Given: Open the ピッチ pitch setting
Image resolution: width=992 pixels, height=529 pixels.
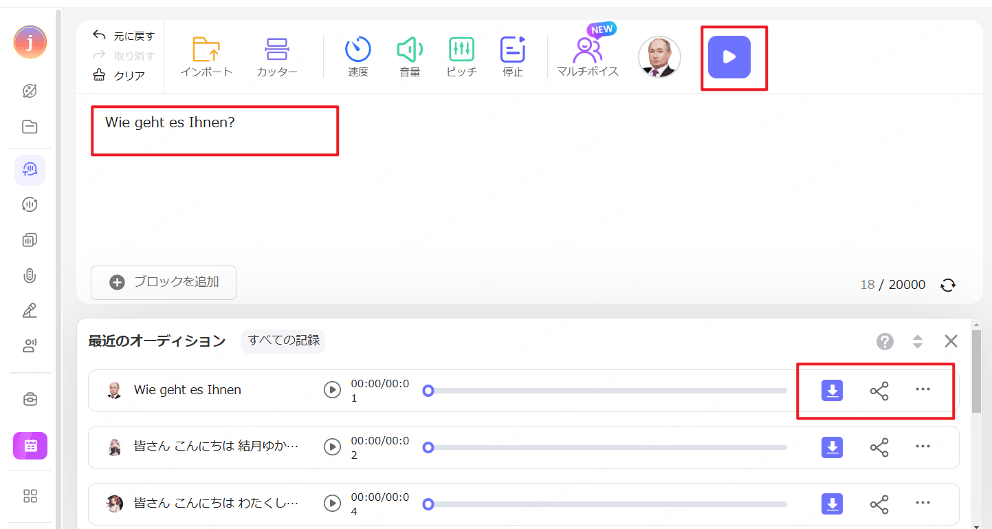Looking at the screenshot, I should point(461,56).
